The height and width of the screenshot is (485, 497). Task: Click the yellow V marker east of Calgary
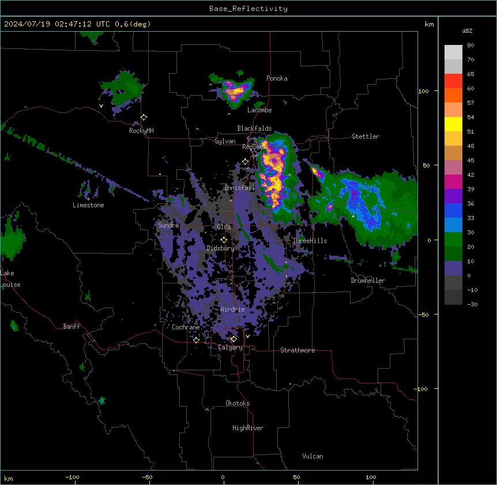pyautogui.click(x=247, y=336)
